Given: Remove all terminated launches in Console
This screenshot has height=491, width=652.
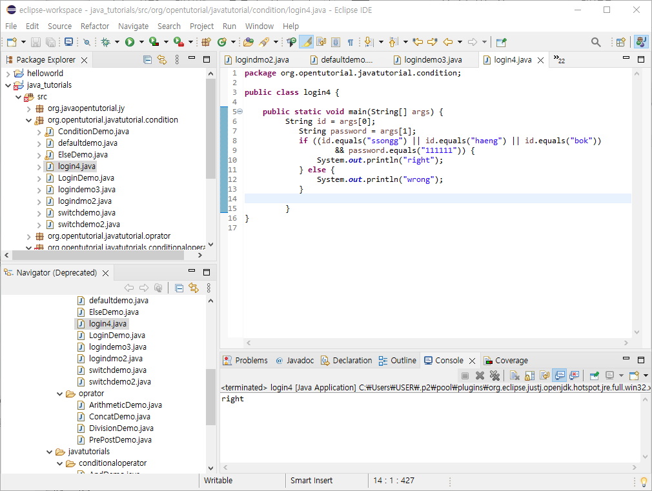Looking at the screenshot, I should tap(494, 376).
